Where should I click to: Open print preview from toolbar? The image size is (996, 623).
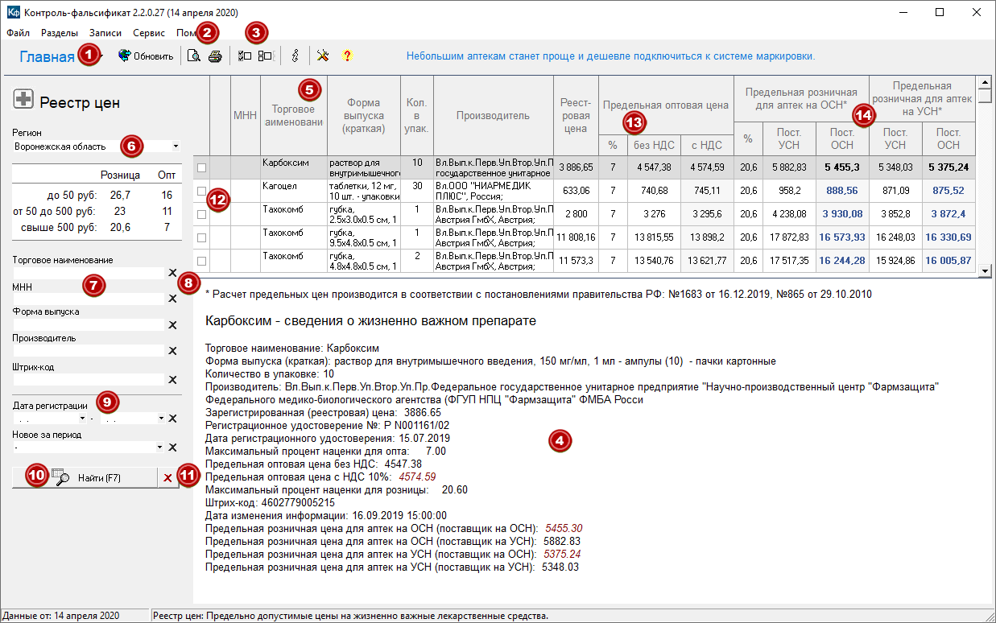(194, 56)
